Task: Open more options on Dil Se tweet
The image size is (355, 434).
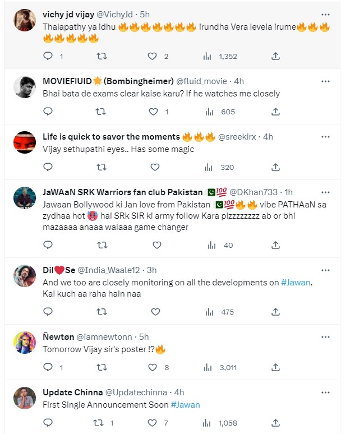Action: (325, 270)
